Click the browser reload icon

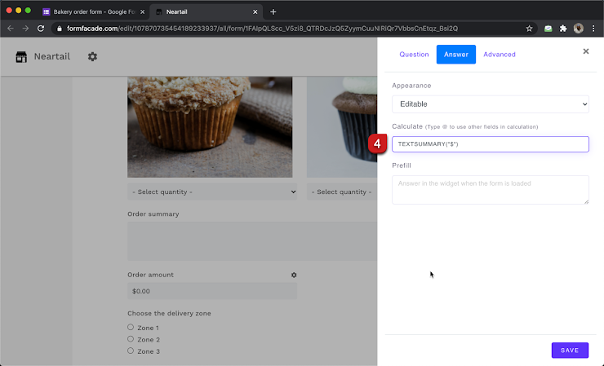(x=41, y=29)
